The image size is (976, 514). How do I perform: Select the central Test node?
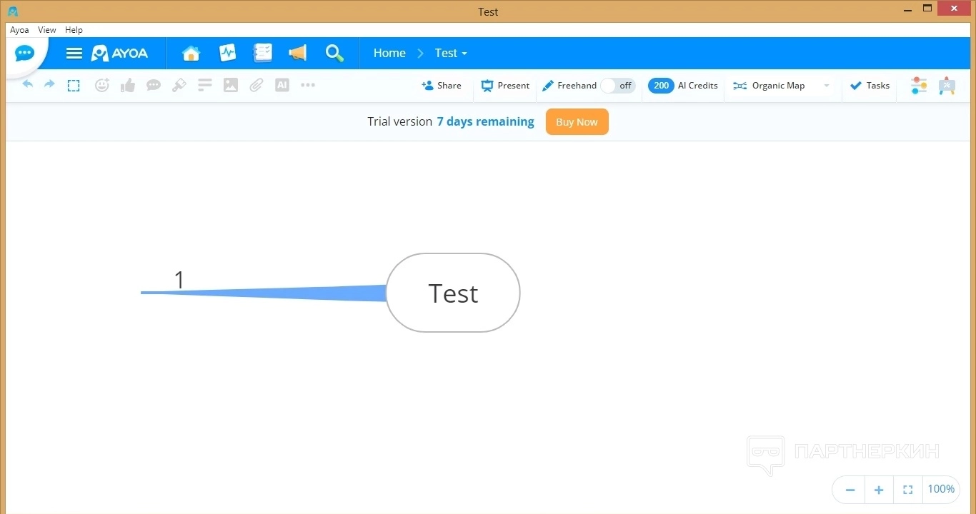(x=453, y=293)
